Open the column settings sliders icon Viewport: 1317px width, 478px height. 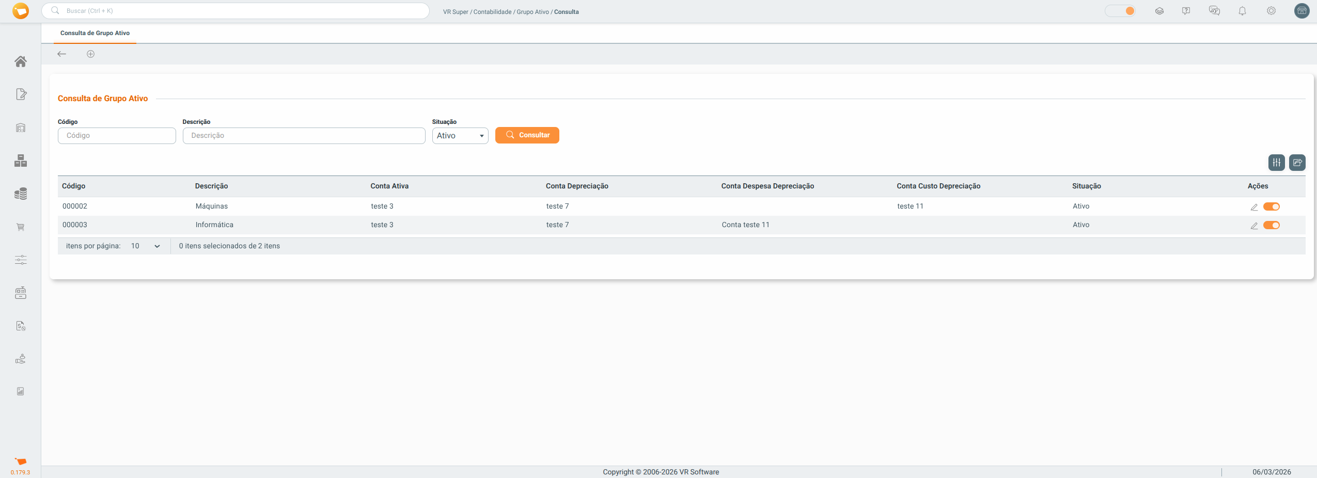(1276, 163)
